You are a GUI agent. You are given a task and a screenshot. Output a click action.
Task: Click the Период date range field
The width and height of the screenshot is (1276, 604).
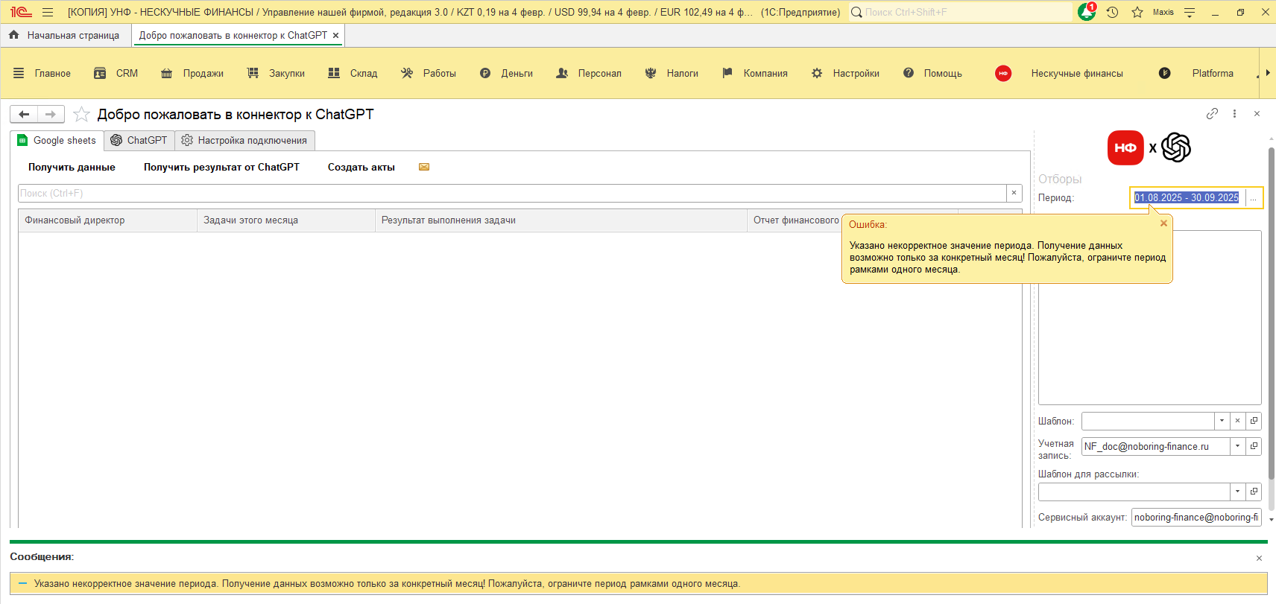[x=1187, y=197]
